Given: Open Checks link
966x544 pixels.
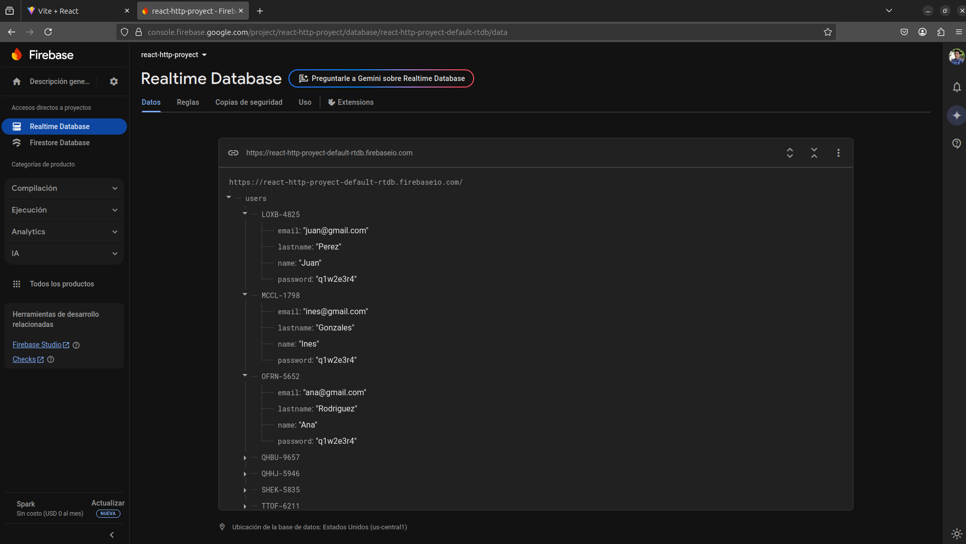Looking at the screenshot, I should 28,359.
